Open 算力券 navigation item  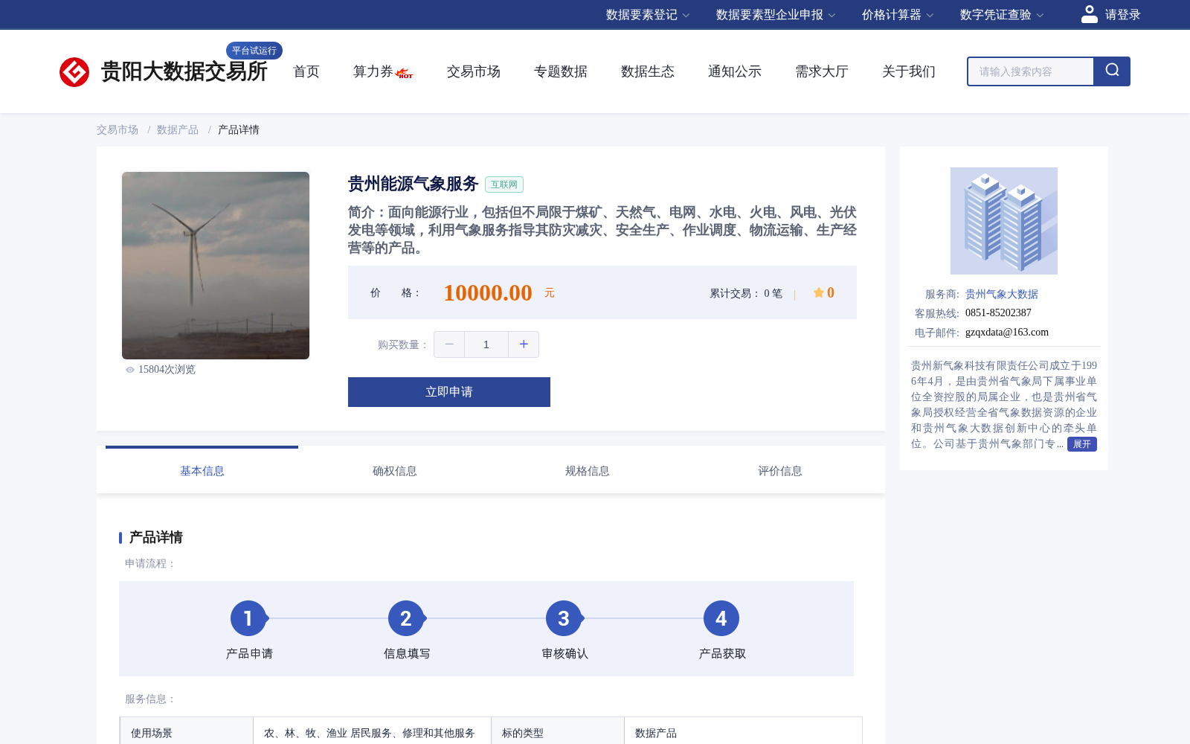373,71
